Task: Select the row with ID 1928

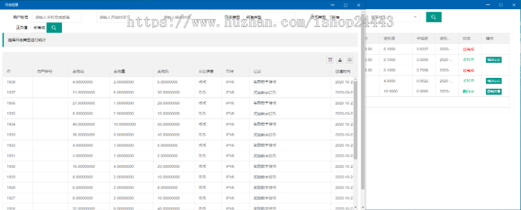Action: [x=178, y=187]
